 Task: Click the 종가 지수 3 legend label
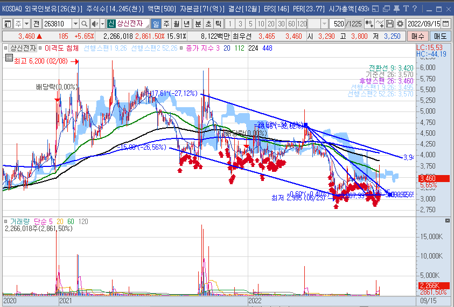pyautogui.click(x=202, y=48)
